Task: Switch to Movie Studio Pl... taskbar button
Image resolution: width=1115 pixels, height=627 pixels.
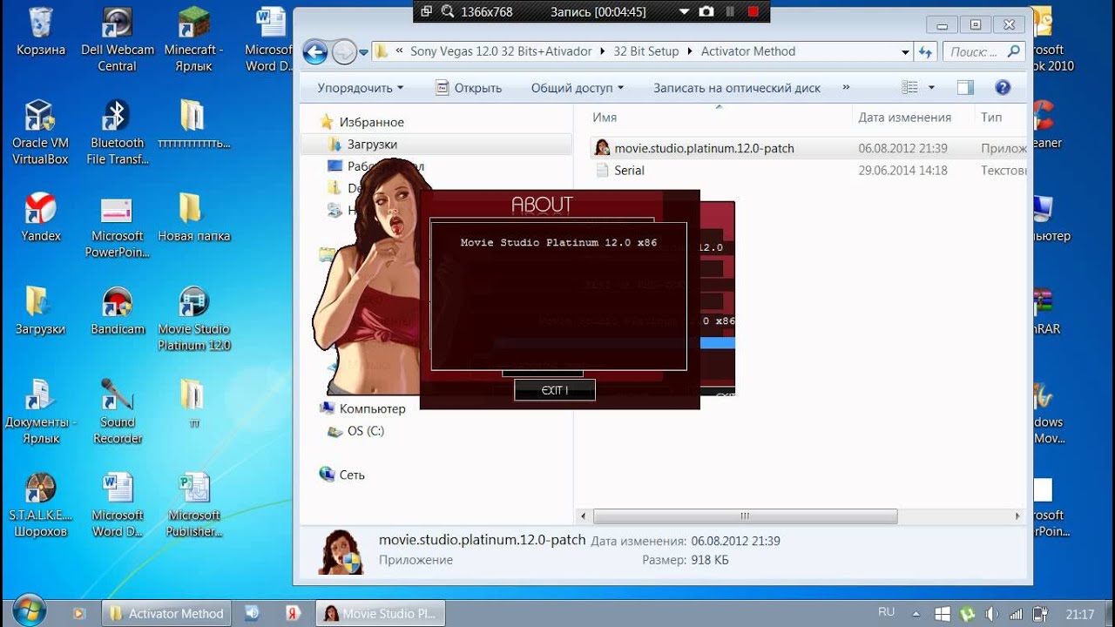Action: coord(380,613)
